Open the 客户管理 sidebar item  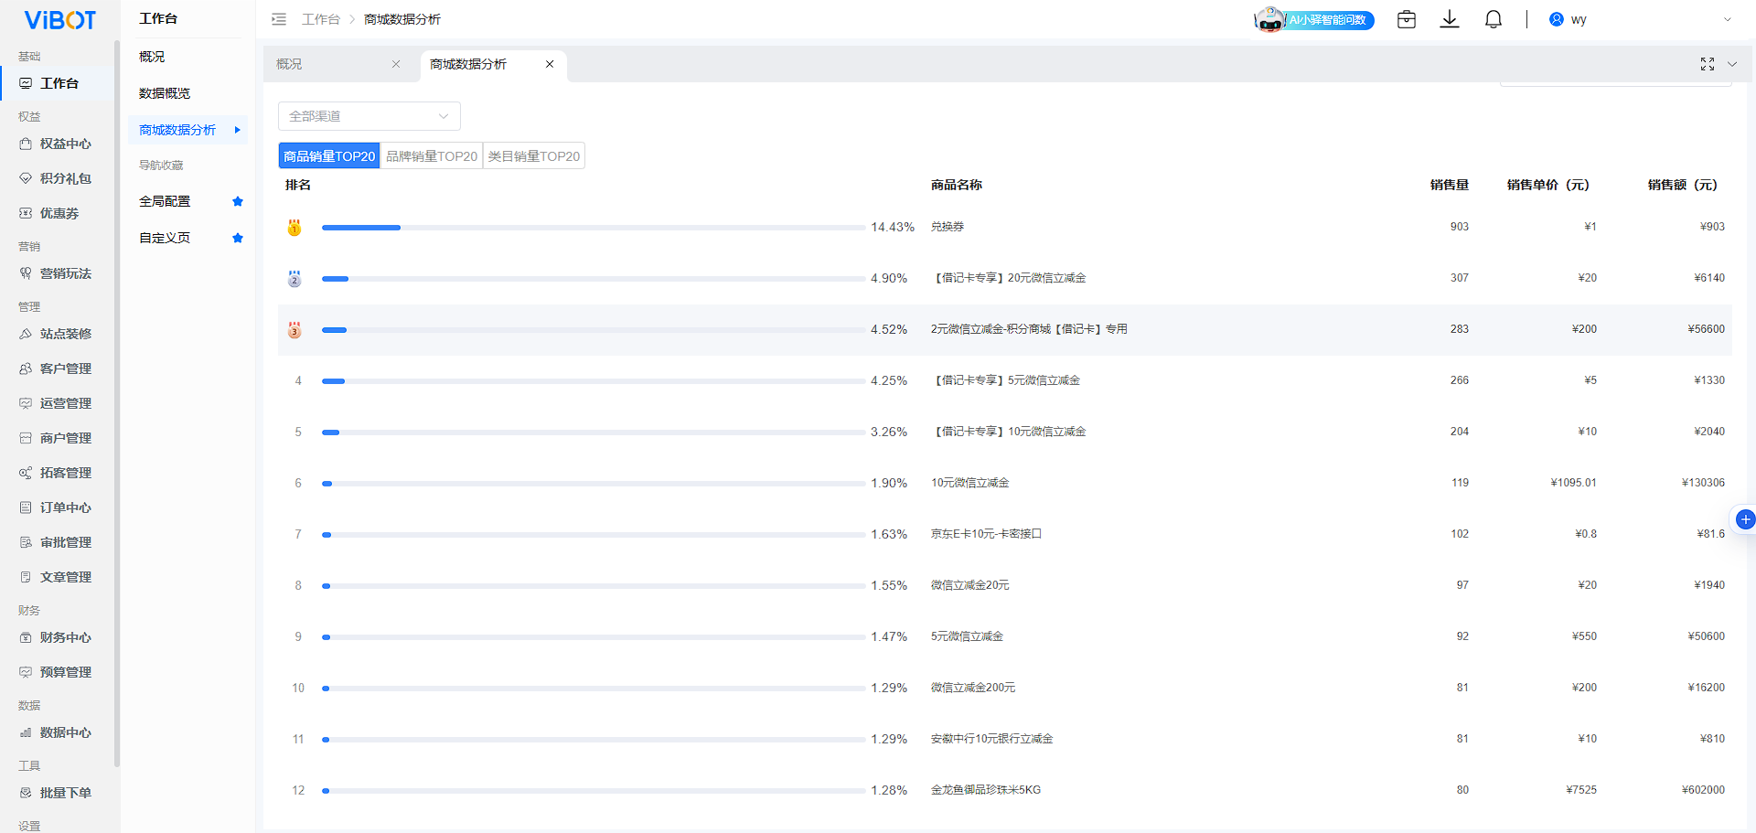click(57, 368)
